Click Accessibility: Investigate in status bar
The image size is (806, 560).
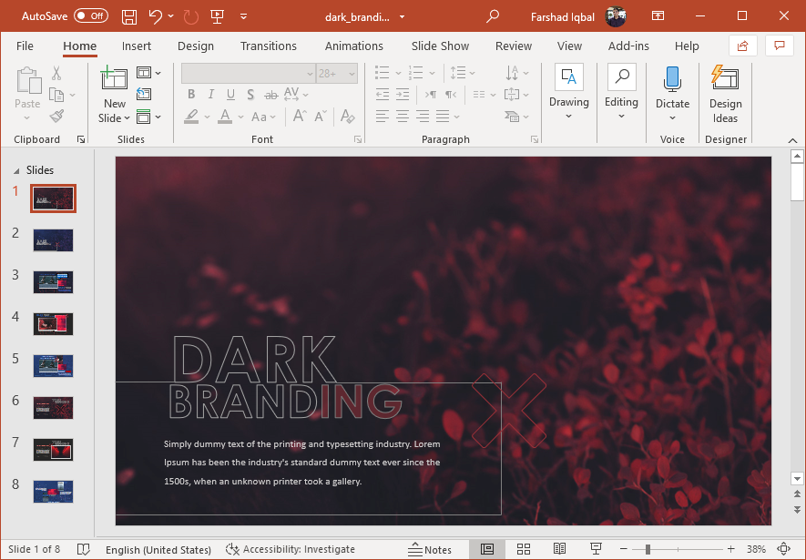click(291, 549)
